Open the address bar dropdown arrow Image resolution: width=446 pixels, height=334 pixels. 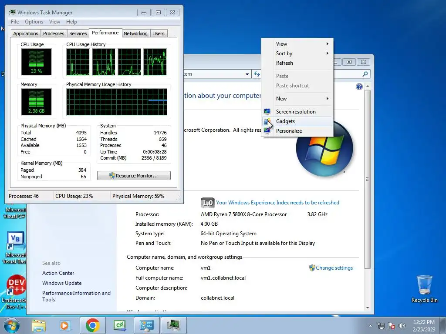click(247, 74)
